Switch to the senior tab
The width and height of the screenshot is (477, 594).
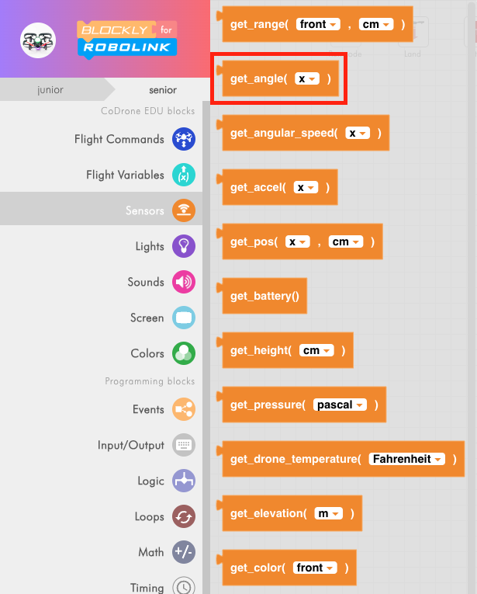click(163, 89)
